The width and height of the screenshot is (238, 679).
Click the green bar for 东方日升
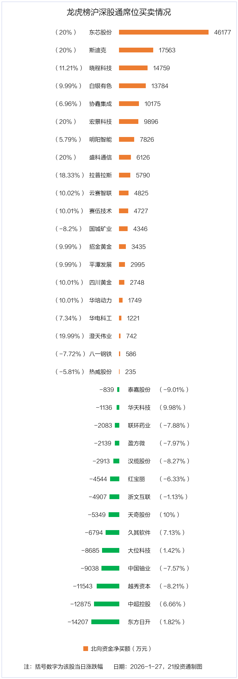pos(105,622)
